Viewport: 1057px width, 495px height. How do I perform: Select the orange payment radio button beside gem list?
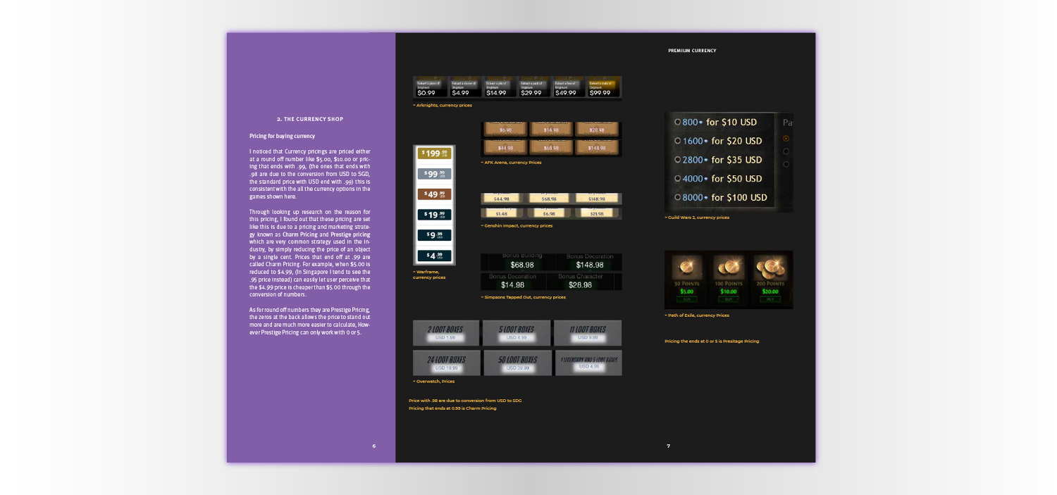click(786, 138)
